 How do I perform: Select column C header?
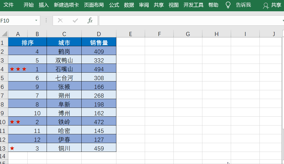coord(64,34)
